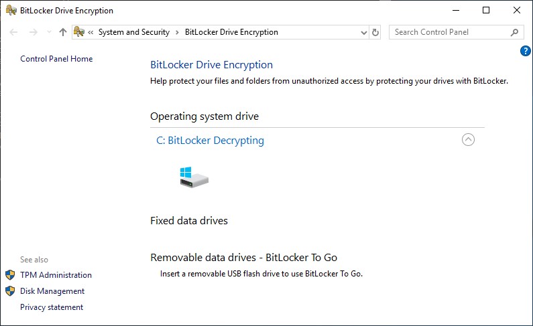The width and height of the screenshot is (533, 326).
Task: Open Help with the blue question mark
Action: (526, 51)
